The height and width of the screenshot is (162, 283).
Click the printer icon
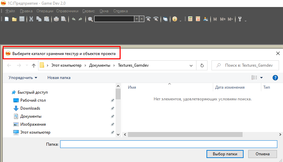click(56, 19)
